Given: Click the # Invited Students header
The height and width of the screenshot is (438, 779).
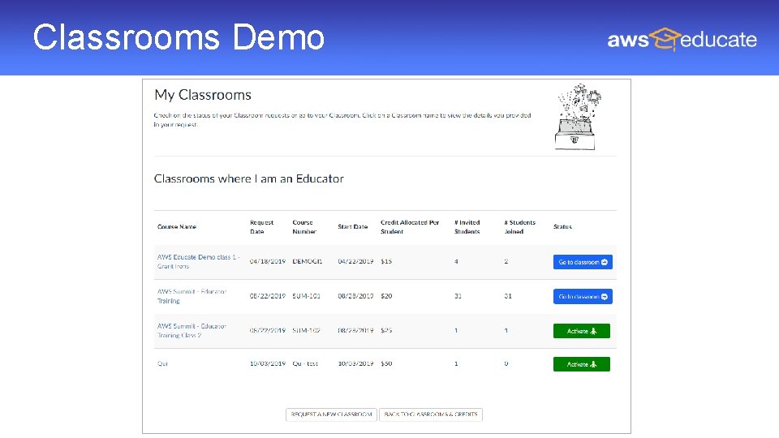Looking at the screenshot, I should coord(467,227).
